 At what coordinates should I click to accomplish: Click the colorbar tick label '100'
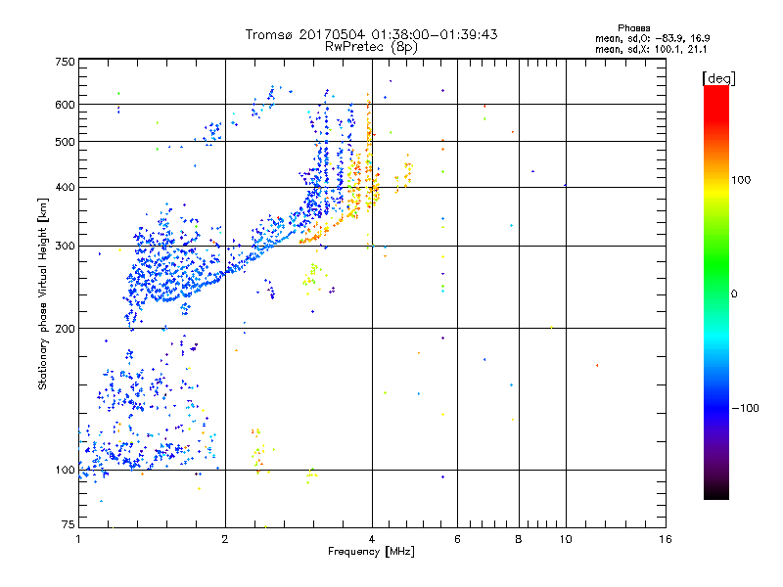point(741,180)
